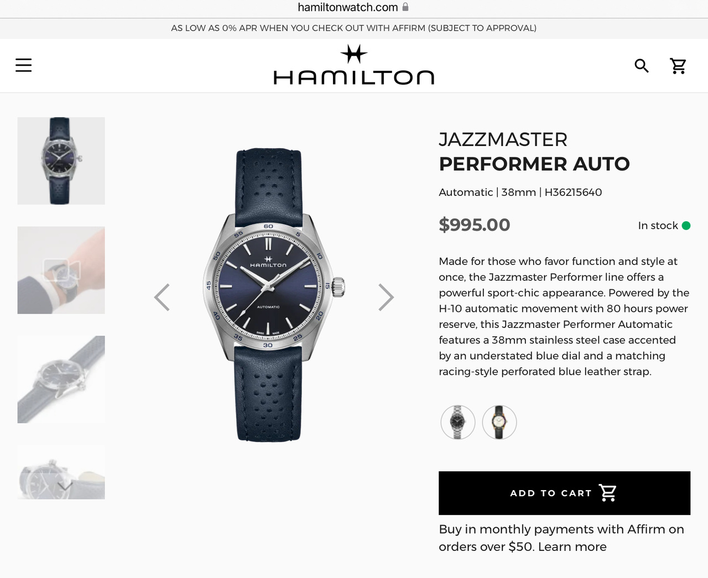Select the steel bracelet watch variant
Image resolution: width=708 pixels, height=578 pixels.
click(x=458, y=422)
